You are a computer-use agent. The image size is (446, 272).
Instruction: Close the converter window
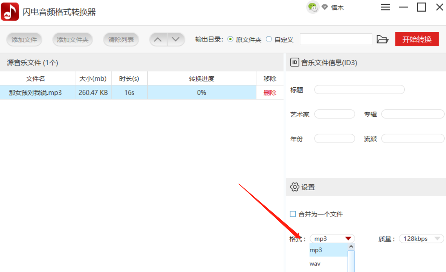(x=439, y=7)
